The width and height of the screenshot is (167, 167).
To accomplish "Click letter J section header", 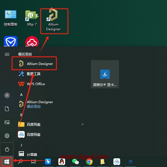I will (x=21, y=145).
